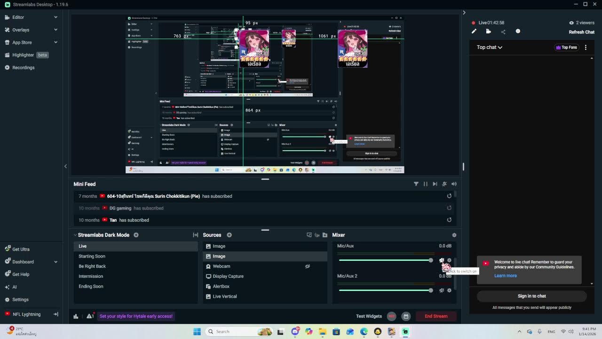Open the live chat three-dot menu
Viewport: 602px width, 339px height.
tap(586, 47)
